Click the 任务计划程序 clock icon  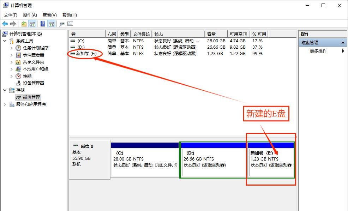coord(18,48)
